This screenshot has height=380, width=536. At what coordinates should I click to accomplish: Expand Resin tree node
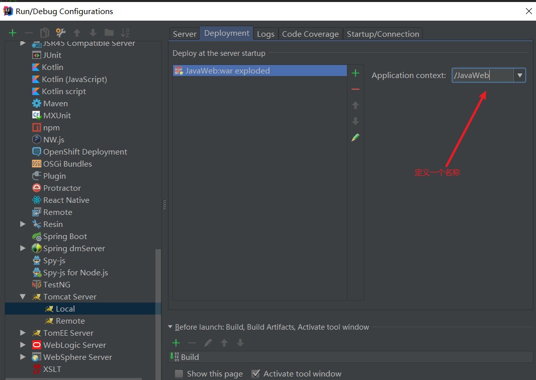23,224
